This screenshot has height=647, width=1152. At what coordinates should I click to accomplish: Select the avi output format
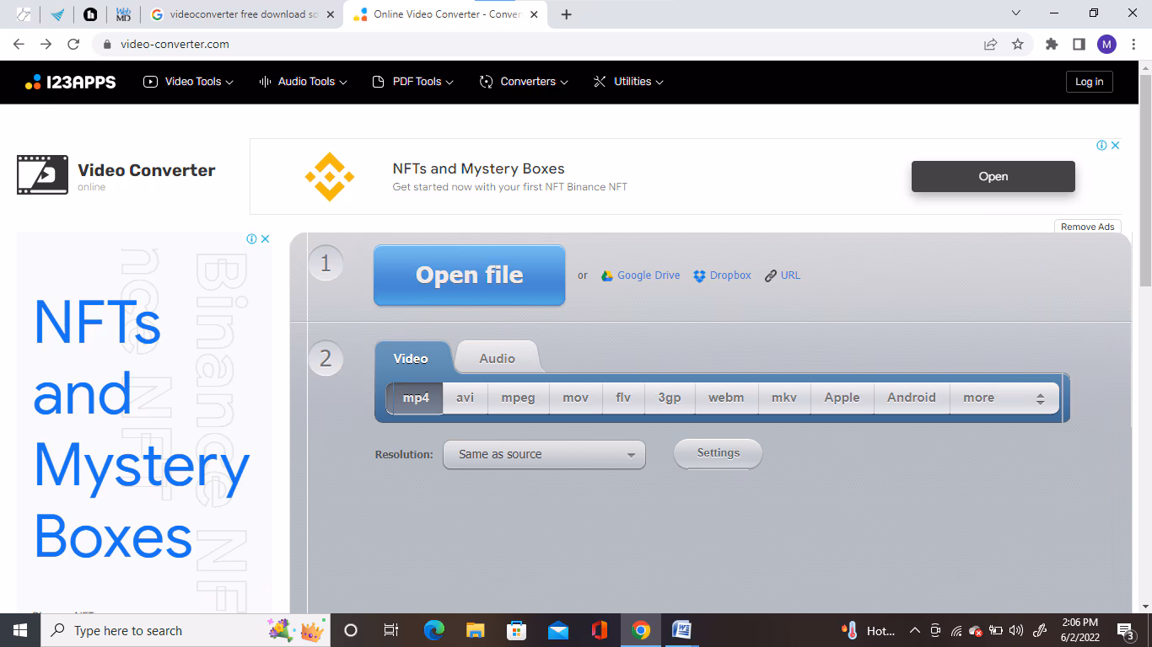tap(466, 398)
